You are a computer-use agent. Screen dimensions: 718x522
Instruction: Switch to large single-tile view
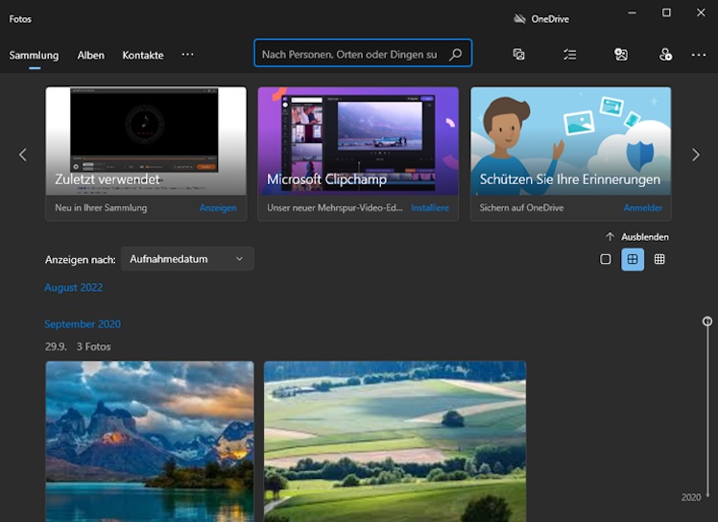[x=606, y=259]
